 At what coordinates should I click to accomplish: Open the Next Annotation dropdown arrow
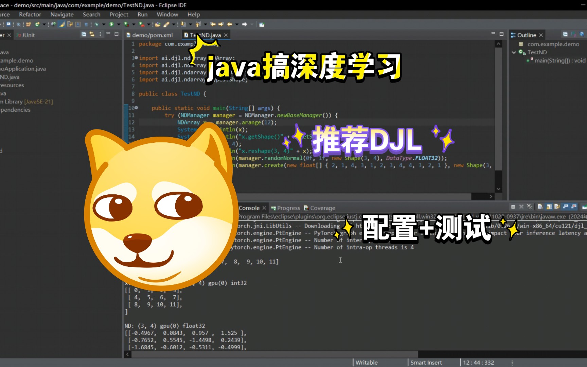[190, 24]
